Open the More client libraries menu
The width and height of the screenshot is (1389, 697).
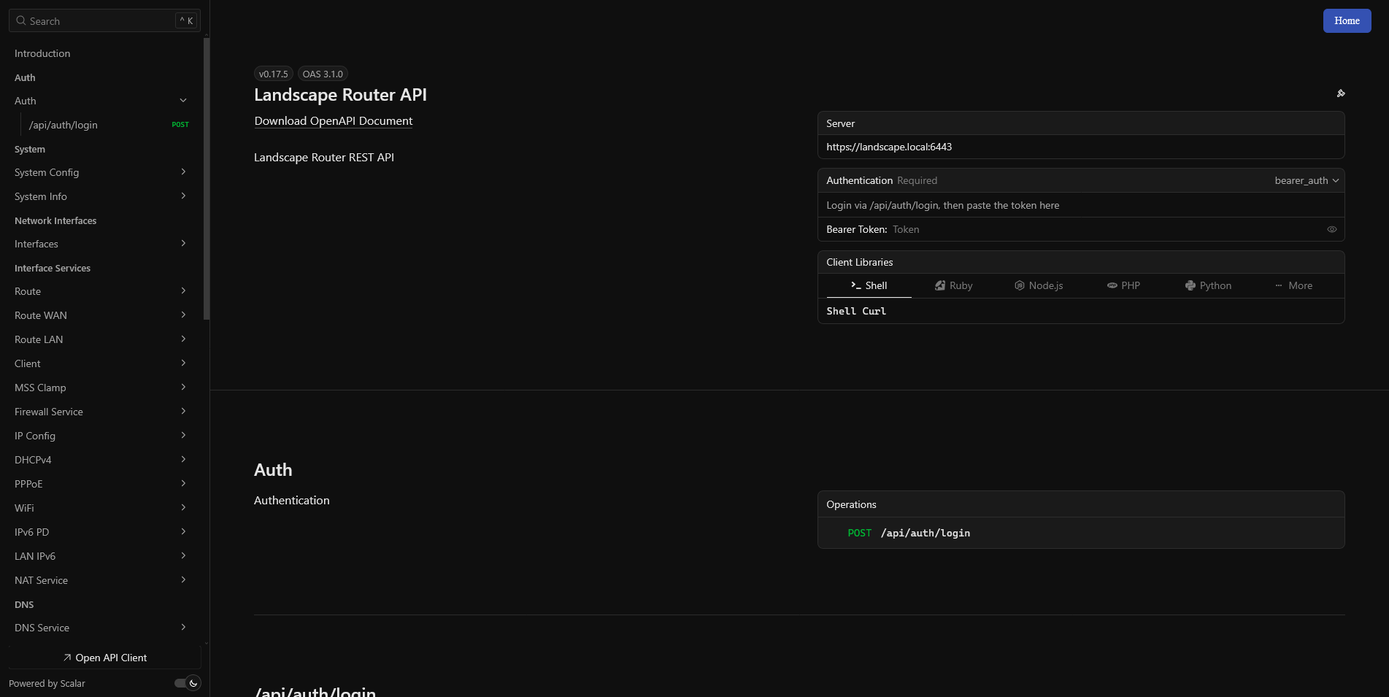[1293, 285]
